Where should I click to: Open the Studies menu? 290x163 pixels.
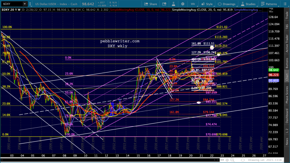pyautogui.click(x=248, y=4)
